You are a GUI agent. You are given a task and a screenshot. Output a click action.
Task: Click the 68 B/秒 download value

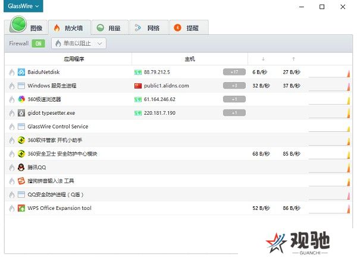pos(261,154)
